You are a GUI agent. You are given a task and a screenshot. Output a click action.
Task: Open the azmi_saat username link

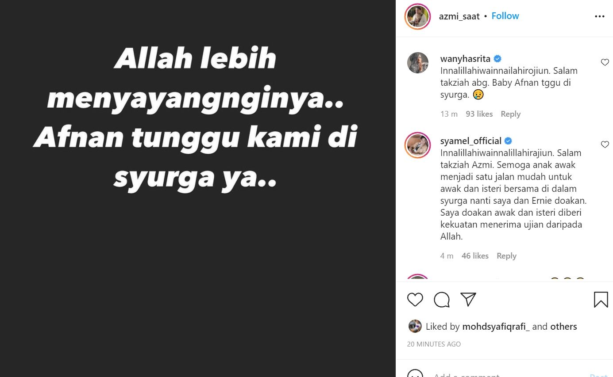coord(459,16)
